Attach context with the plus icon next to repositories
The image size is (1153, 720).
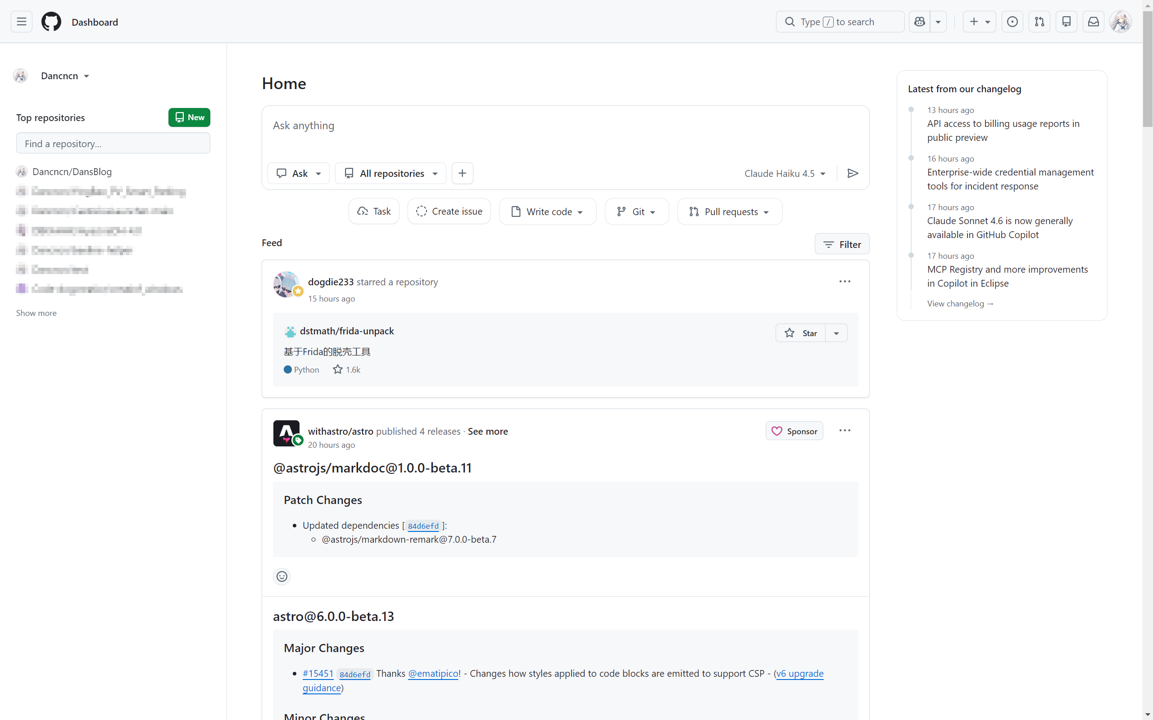point(462,173)
